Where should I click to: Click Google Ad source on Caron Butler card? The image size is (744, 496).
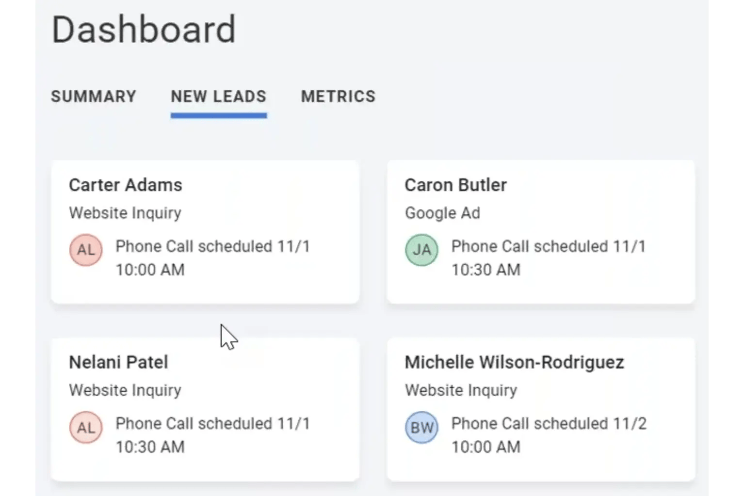[x=442, y=213]
